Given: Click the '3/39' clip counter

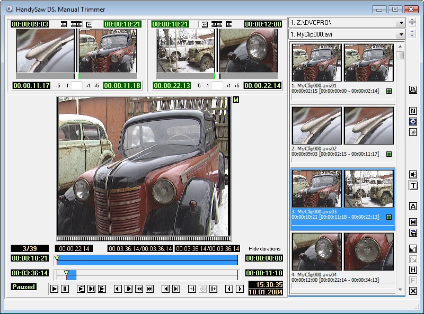Looking at the screenshot, I should [x=30, y=249].
